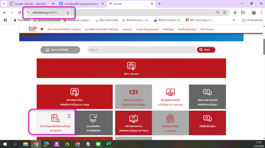This screenshot has height=148, width=265.
Task: Click the red ค้นหา search button
Action: 206,50
